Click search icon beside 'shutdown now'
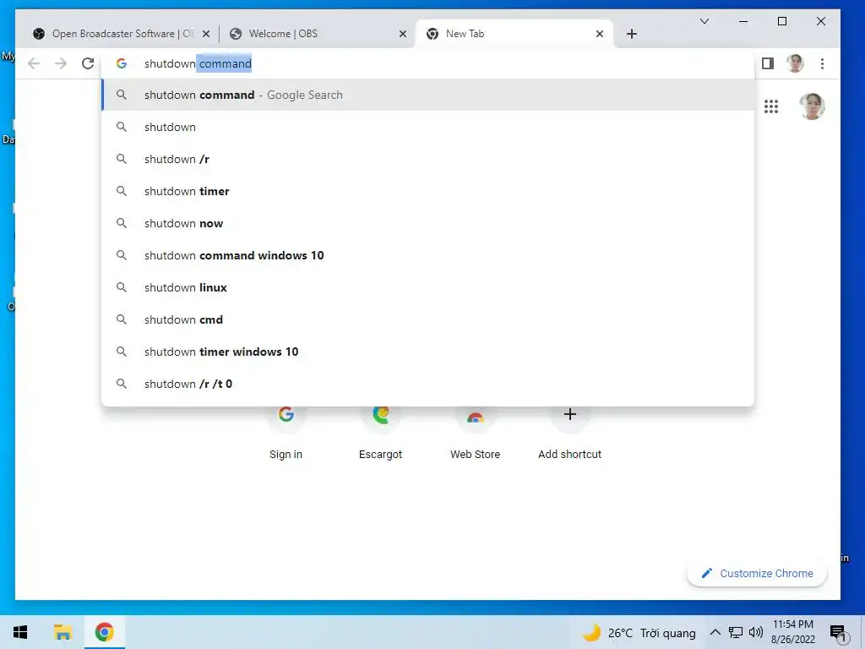This screenshot has width=865, height=649. click(x=122, y=223)
